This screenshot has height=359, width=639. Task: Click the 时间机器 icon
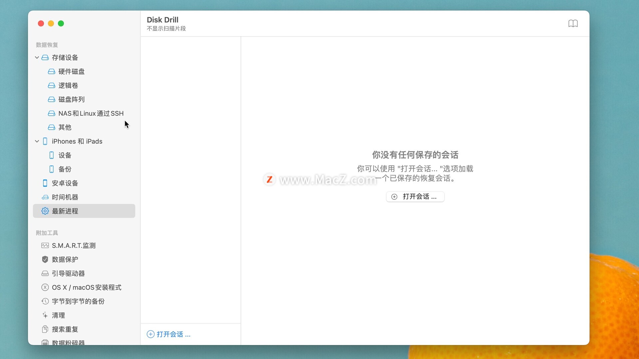tap(45, 197)
